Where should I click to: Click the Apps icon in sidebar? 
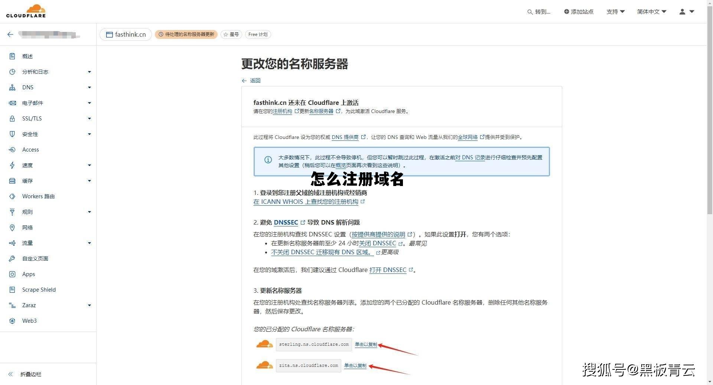click(x=12, y=274)
